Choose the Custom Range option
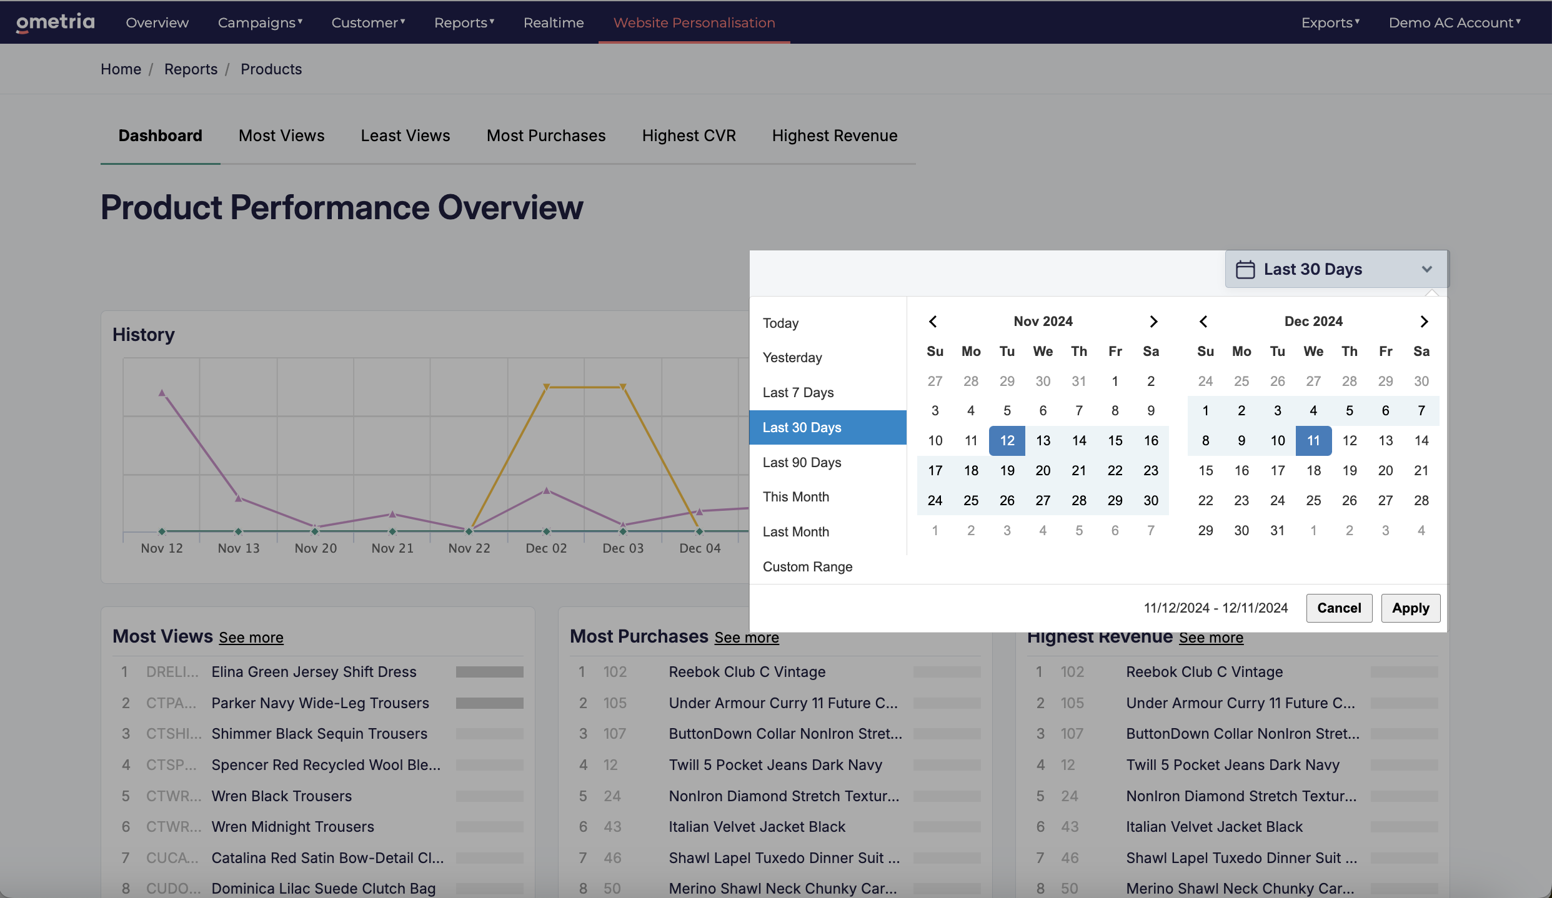Image resolution: width=1552 pixels, height=898 pixels. [x=807, y=566]
